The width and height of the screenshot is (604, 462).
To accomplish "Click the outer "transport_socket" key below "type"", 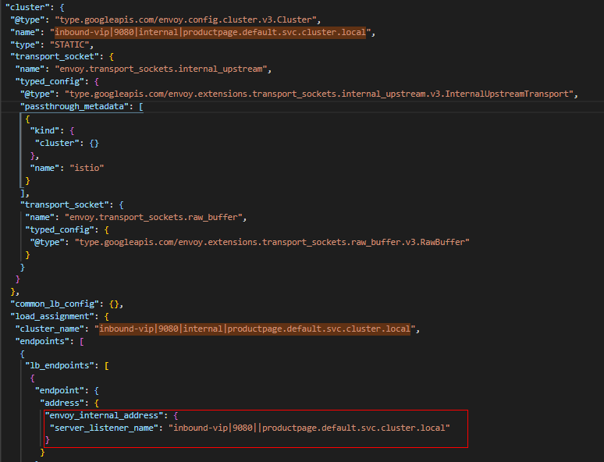I will 55,57.
